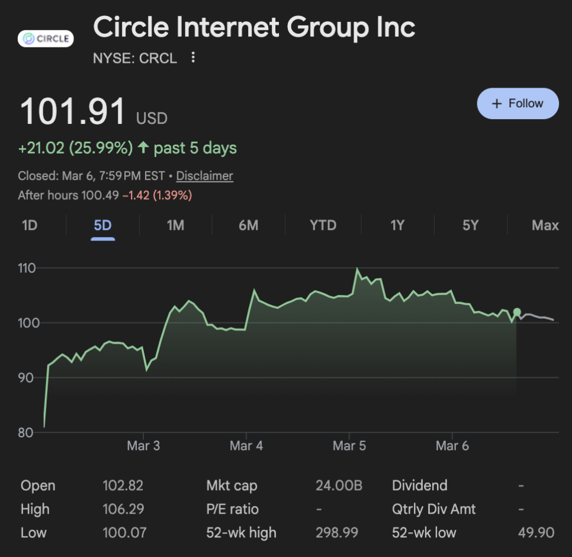Click the Mar 5 peak on the chart
The image size is (572, 557).
click(x=356, y=270)
